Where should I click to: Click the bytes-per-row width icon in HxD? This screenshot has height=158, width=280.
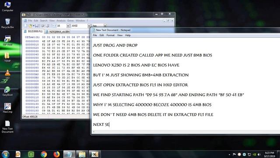point(54,26)
